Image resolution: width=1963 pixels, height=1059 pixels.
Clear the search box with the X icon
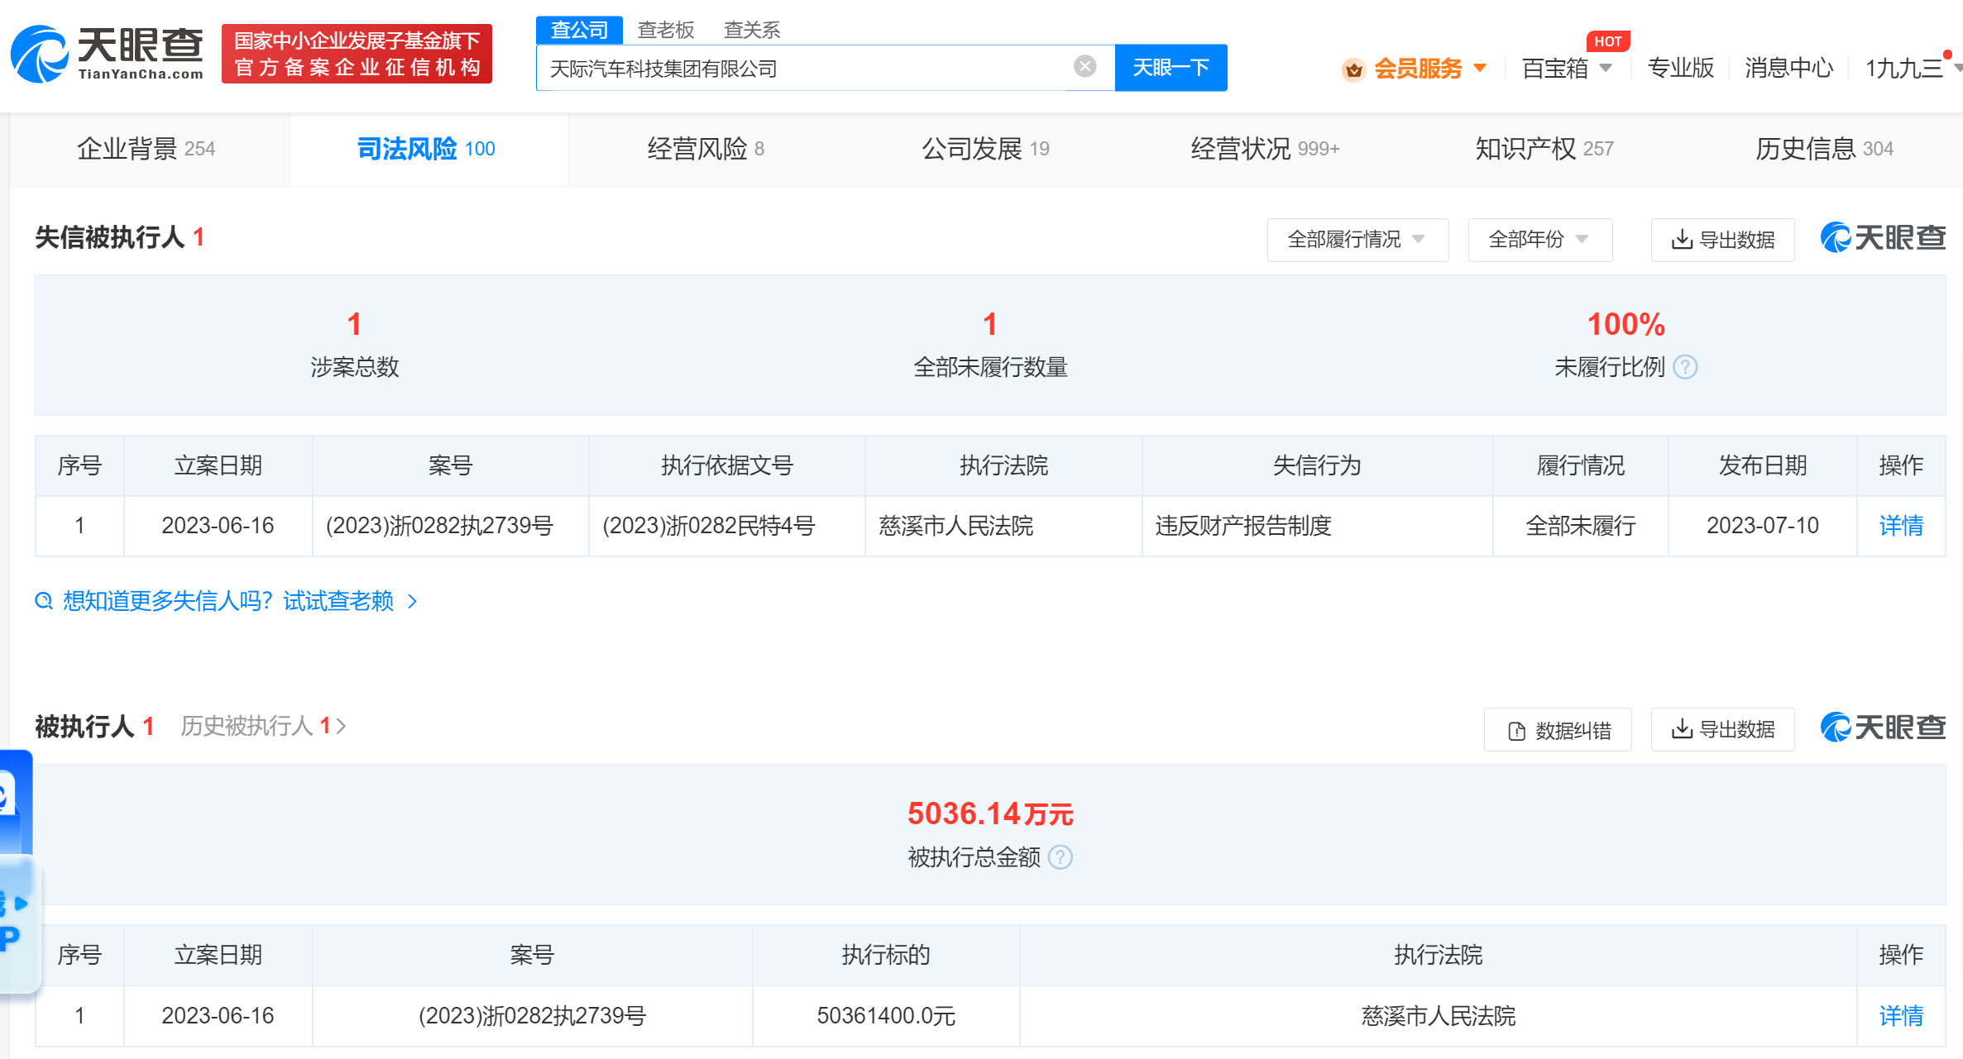pos(1083,67)
